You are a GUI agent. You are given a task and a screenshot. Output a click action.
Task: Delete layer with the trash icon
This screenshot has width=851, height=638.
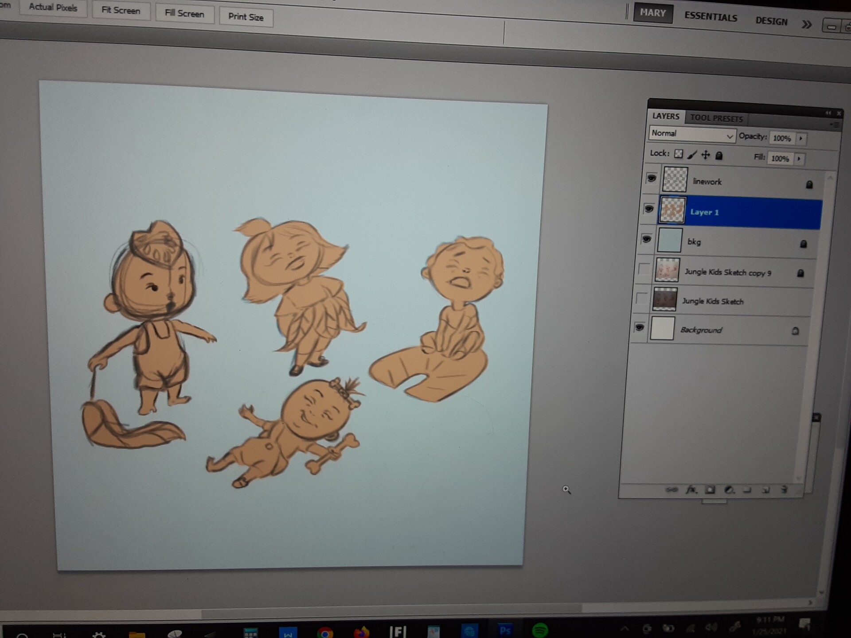click(784, 490)
